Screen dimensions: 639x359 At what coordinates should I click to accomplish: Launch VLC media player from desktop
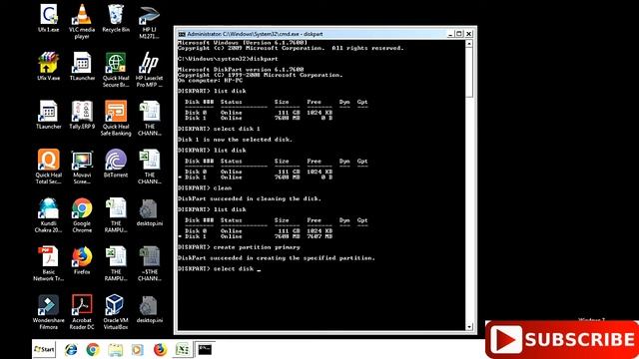[x=82, y=22]
